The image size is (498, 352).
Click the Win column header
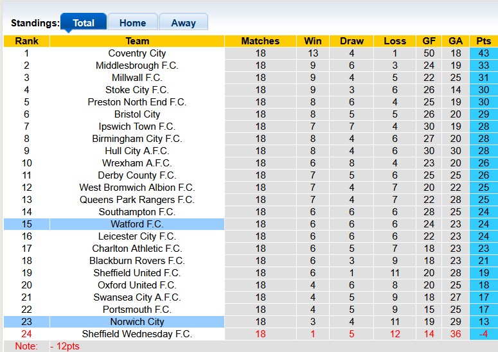pyautogui.click(x=313, y=41)
